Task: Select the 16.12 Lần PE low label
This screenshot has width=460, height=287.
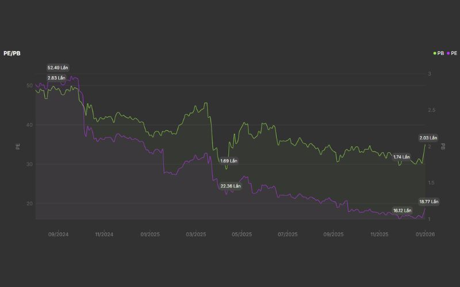Action: (x=402, y=210)
